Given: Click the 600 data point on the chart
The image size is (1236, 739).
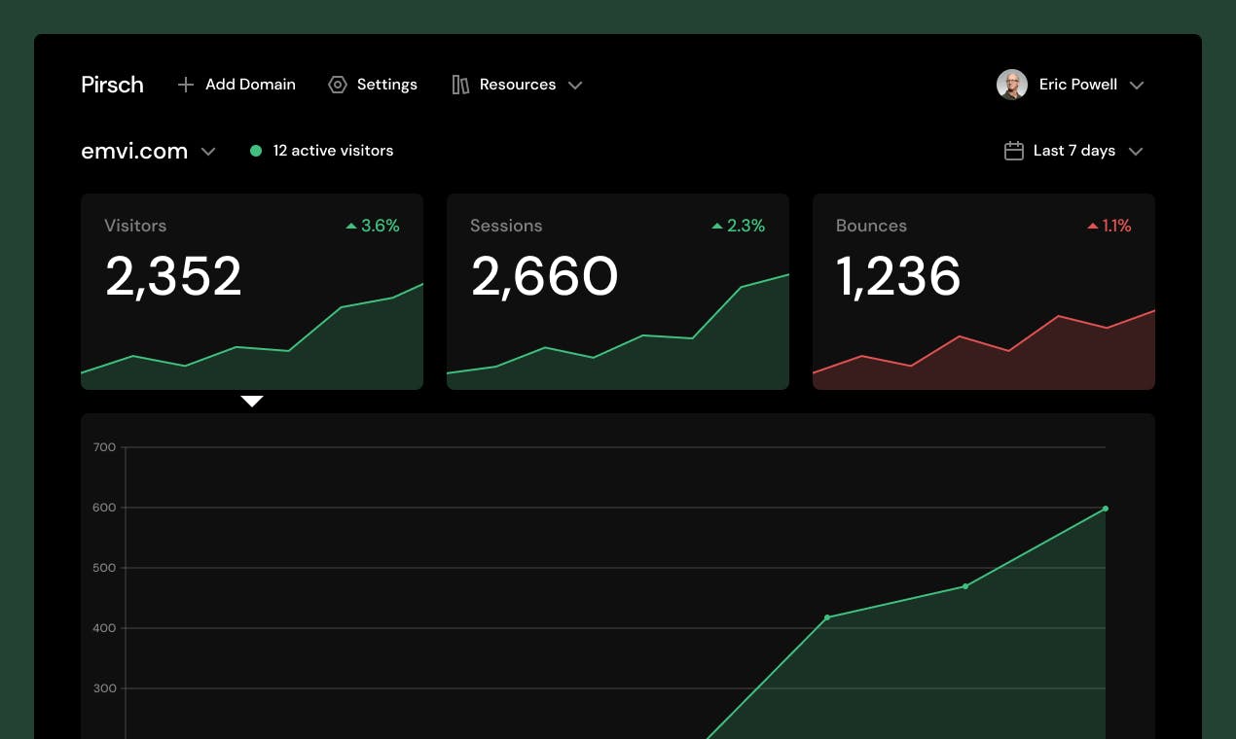Looking at the screenshot, I should 1106,509.
